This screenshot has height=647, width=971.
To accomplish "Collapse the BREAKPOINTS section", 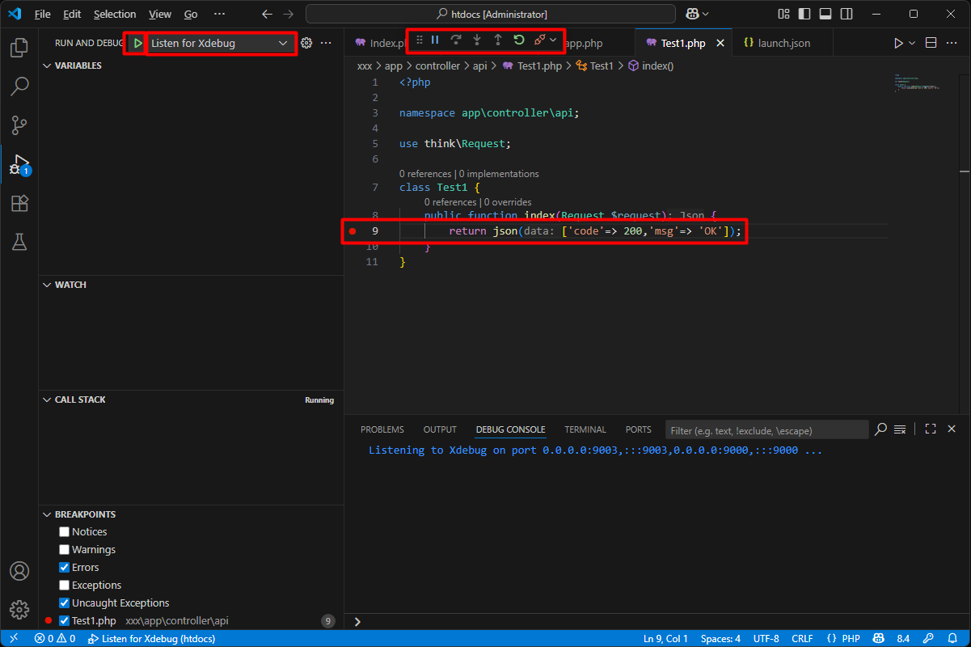I will (47, 514).
